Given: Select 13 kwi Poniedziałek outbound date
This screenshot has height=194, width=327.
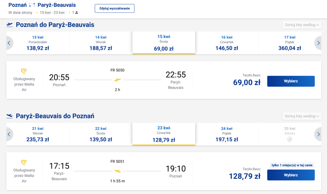Looking at the screenshot, I should 38,43.
